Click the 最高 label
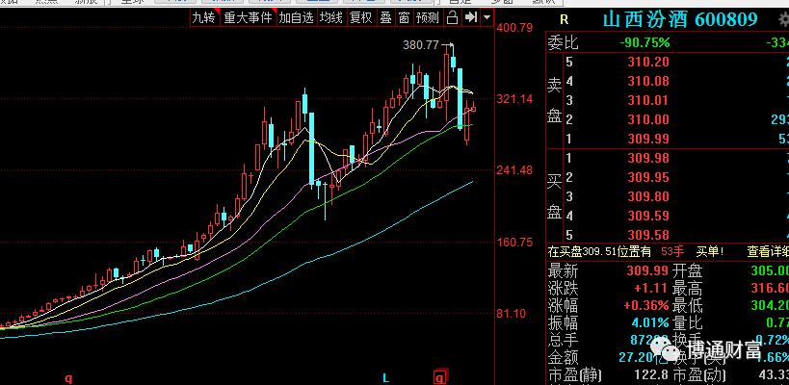This screenshot has height=385, width=789. (x=687, y=289)
